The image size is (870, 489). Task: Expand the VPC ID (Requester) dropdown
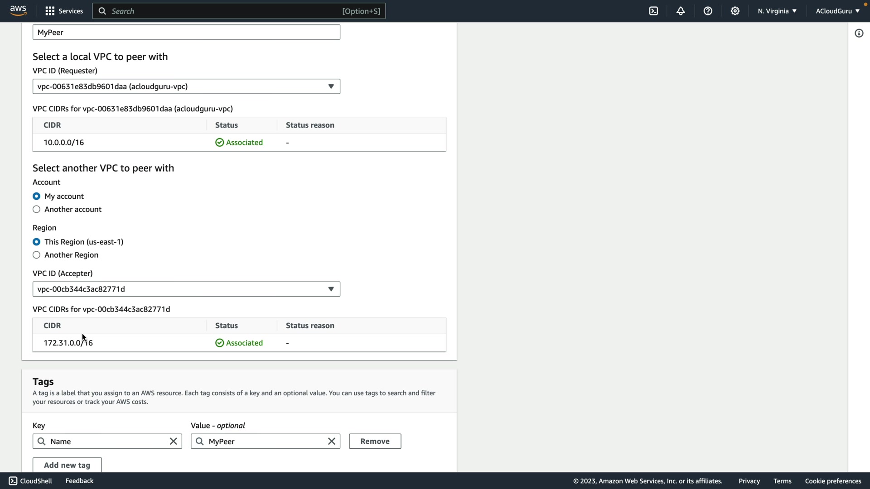pyautogui.click(x=186, y=86)
